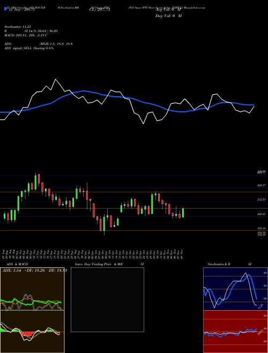Click the 'SI 14/3: 50.63 / 56.05' value
268x353 pixels.
(41, 31)
